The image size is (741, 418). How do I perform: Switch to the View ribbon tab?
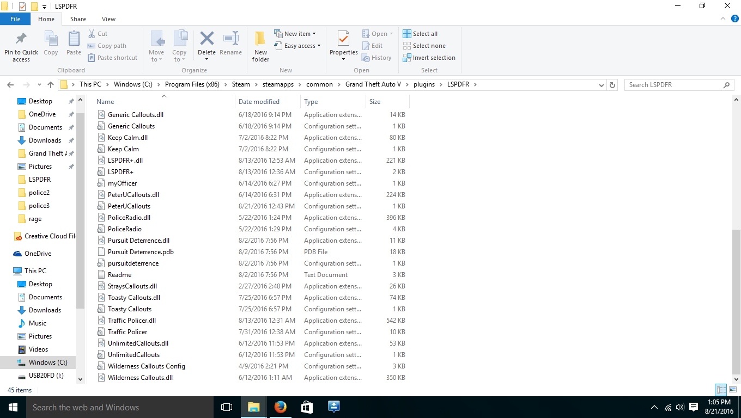coord(109,19)
